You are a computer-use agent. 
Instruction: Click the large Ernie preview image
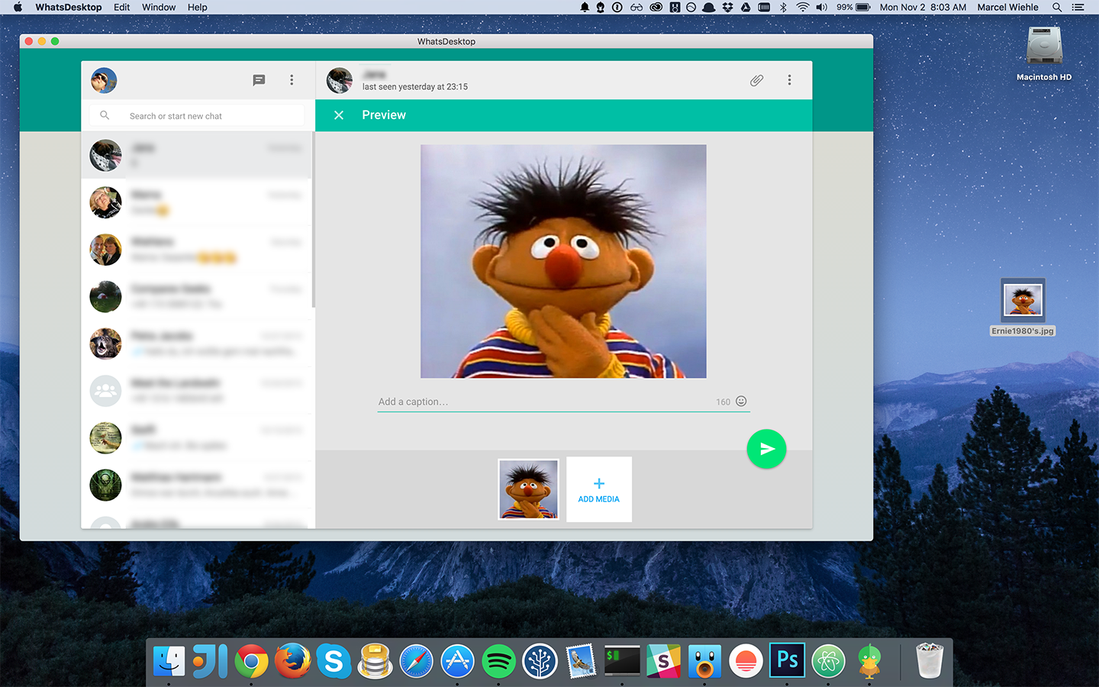pyautogui.click(x=563, y=261)
